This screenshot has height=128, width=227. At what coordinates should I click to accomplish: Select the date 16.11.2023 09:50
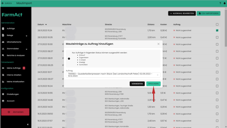45,114
